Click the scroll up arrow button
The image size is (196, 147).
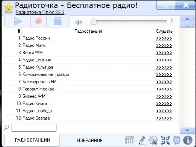[x=187, y=19]
